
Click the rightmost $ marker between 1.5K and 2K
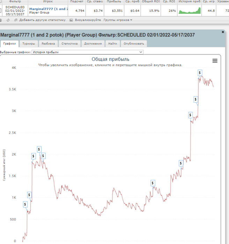coord(181,163)
